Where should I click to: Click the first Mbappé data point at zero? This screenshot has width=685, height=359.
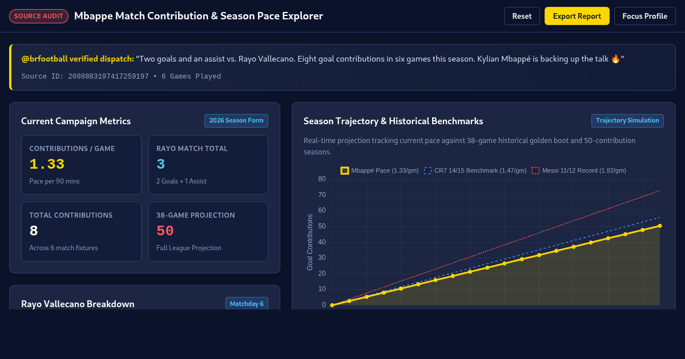332,305
